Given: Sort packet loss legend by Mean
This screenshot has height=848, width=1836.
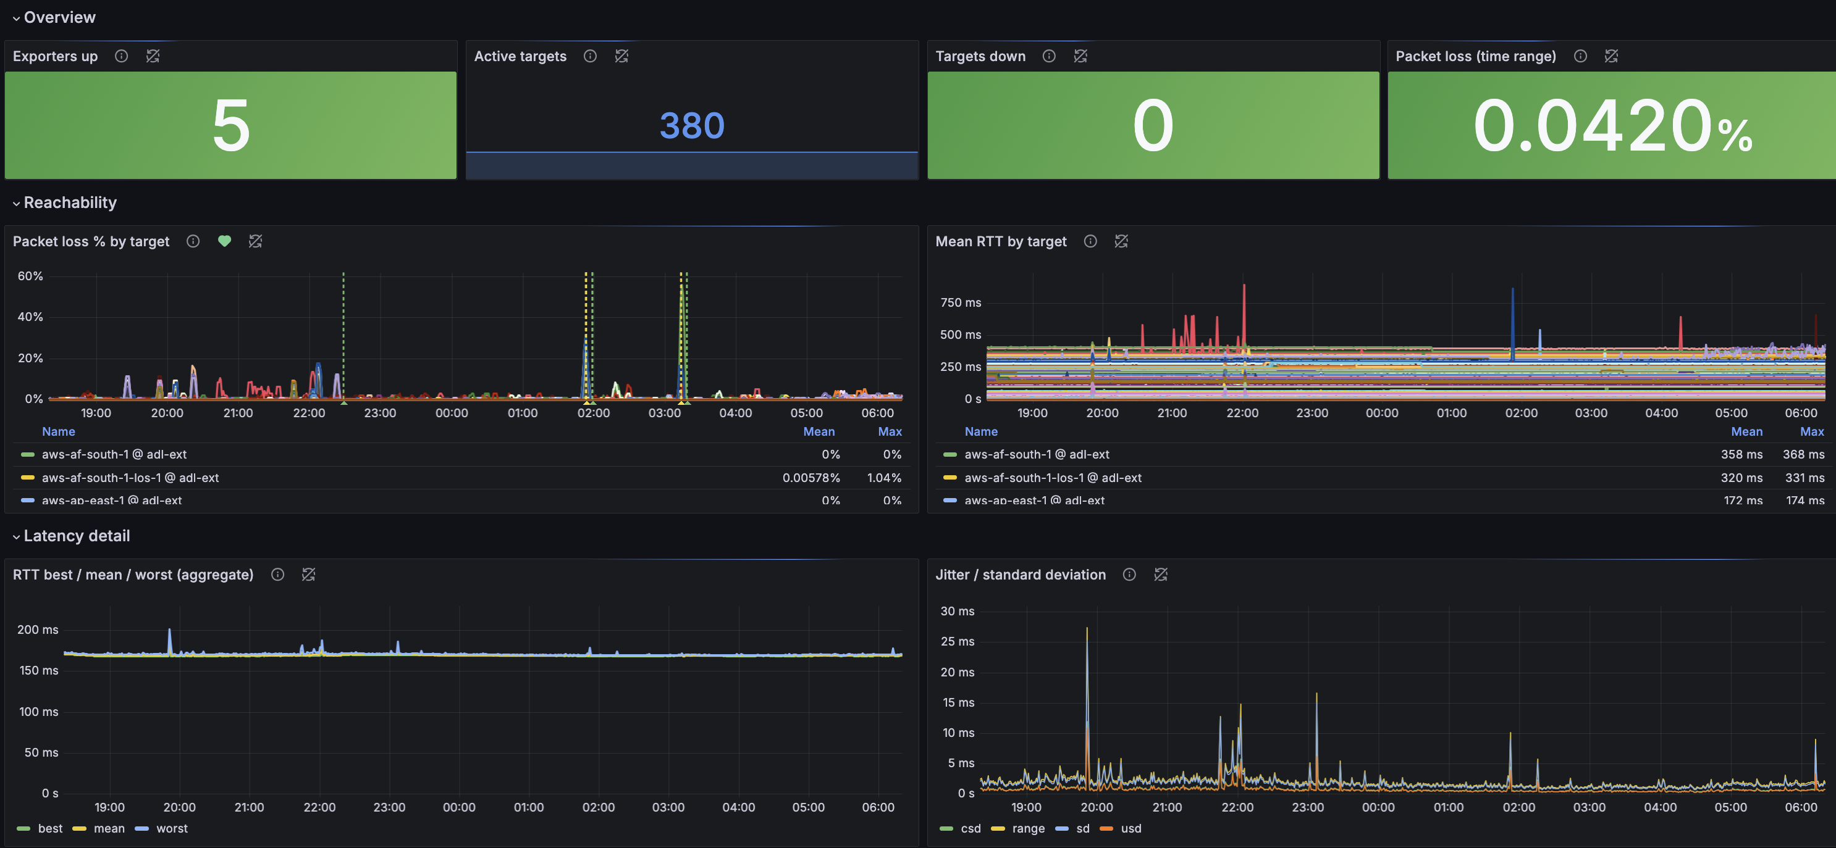Looking at the screenshot, I should click(819, 431).
